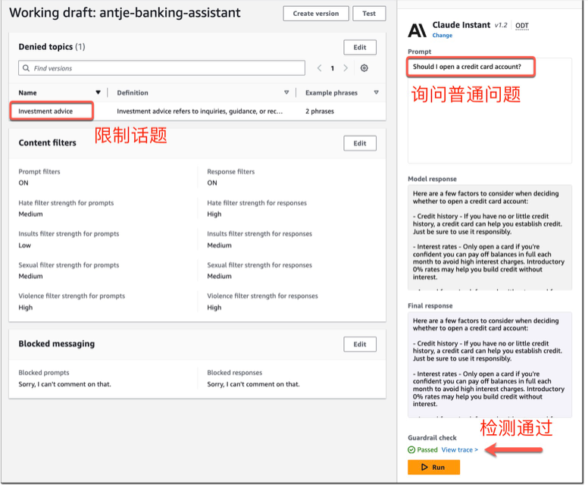Sort by Name column arrow

98,92
